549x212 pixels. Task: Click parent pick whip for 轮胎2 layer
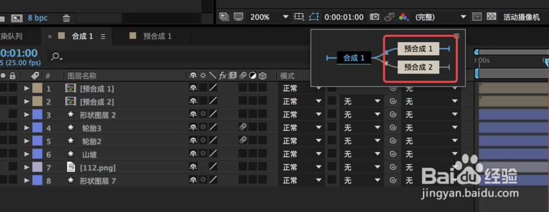click(393, 141)
